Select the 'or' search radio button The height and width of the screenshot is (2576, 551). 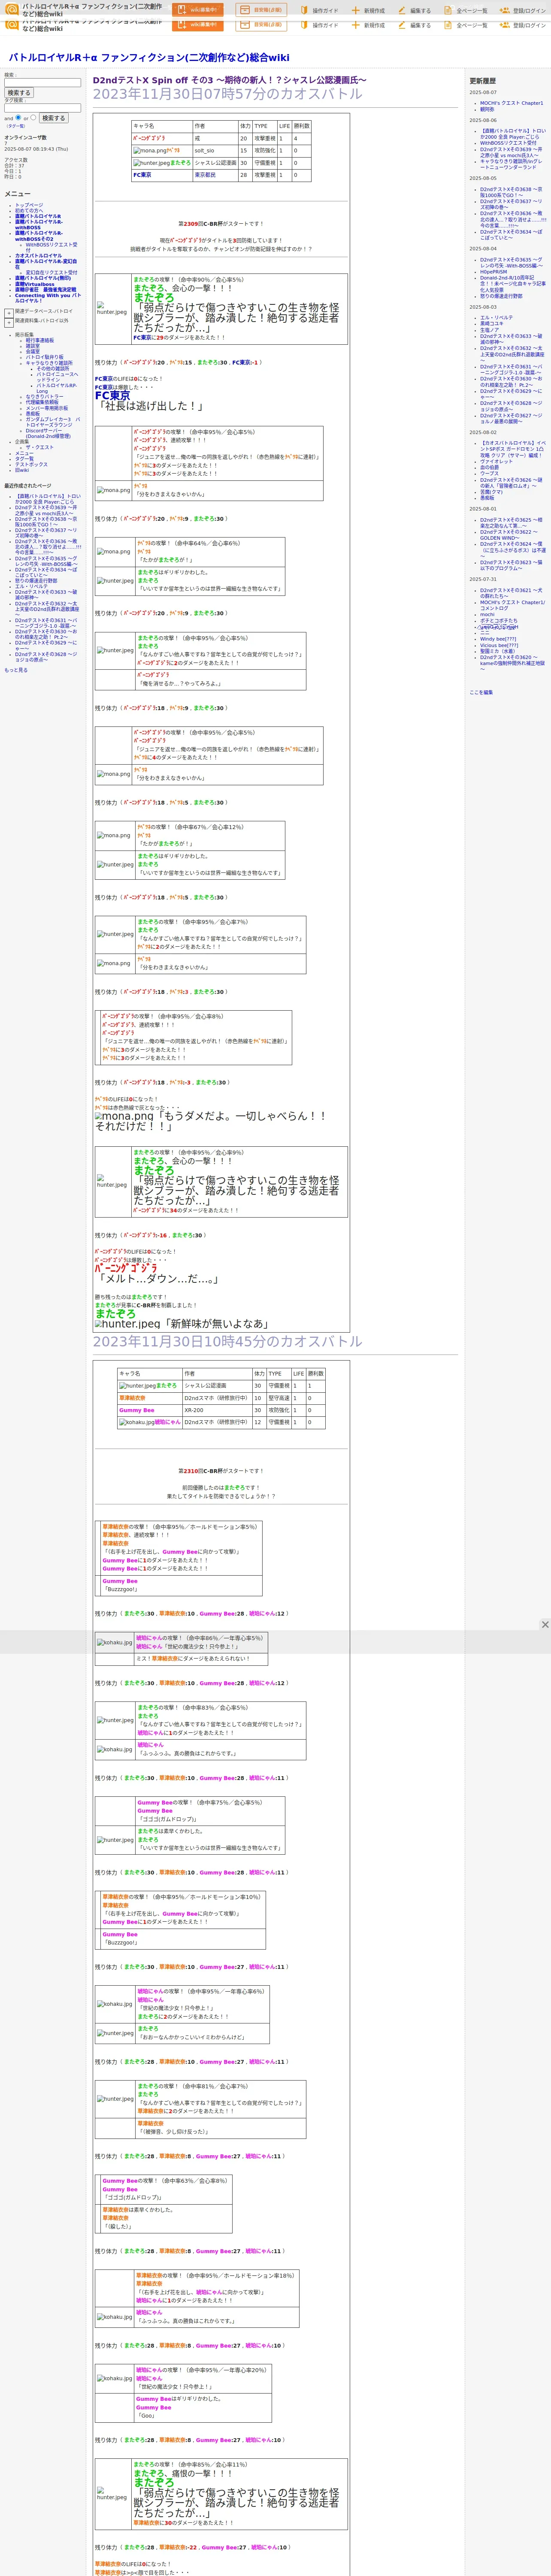[x=33, y=117]
